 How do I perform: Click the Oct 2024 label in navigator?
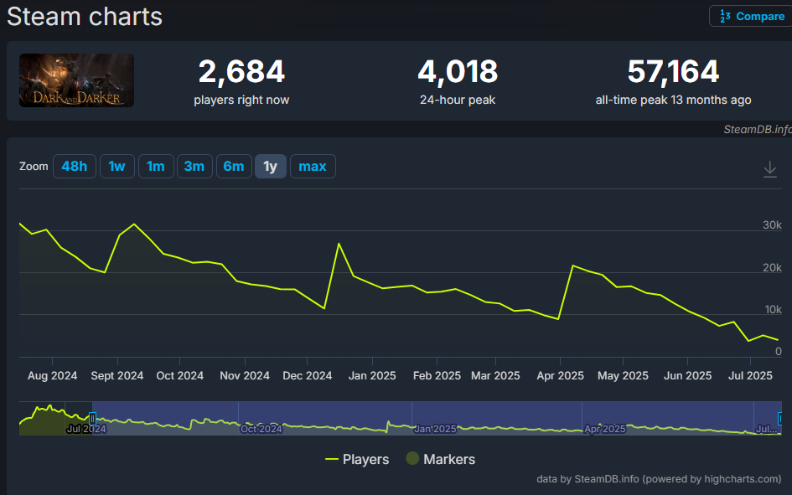point(261,429)
